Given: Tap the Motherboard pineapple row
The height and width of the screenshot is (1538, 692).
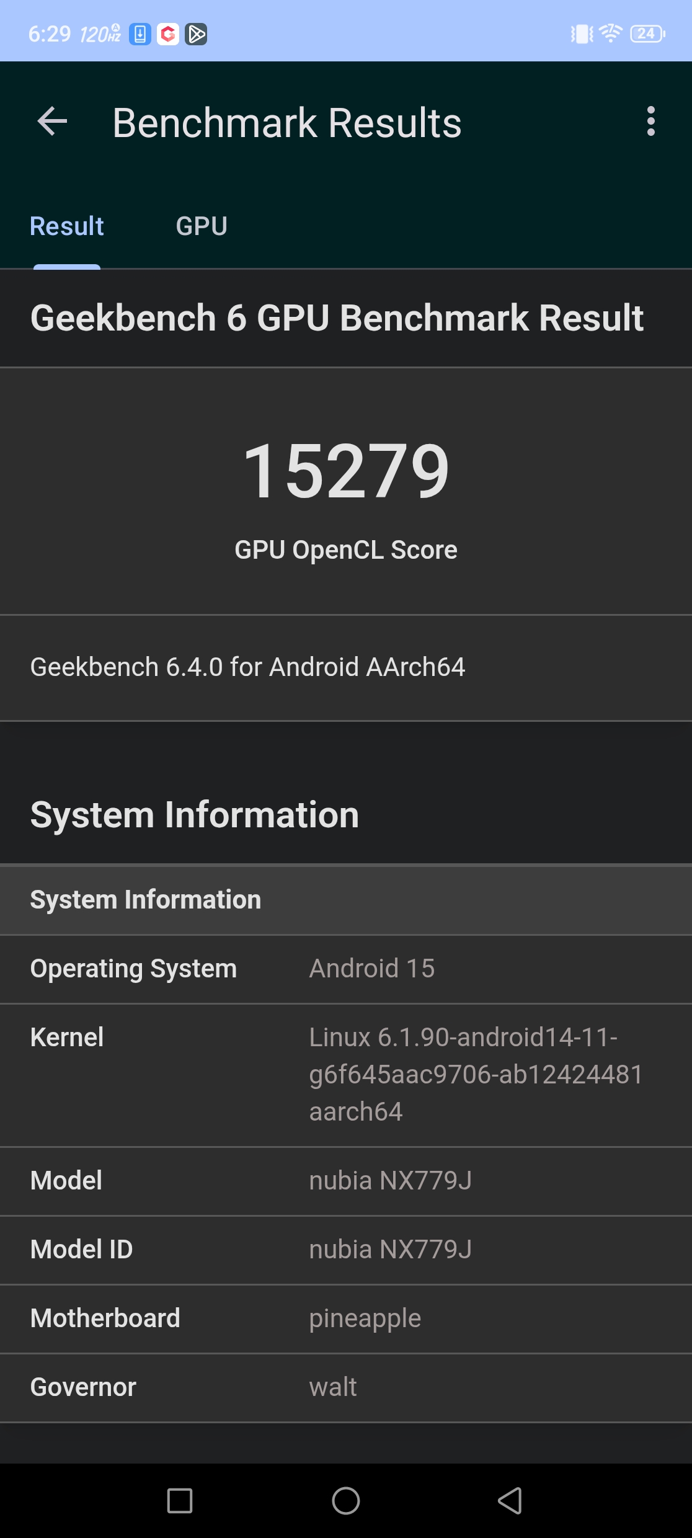Looking at the screenshot, I should (x=346, y=1319).
